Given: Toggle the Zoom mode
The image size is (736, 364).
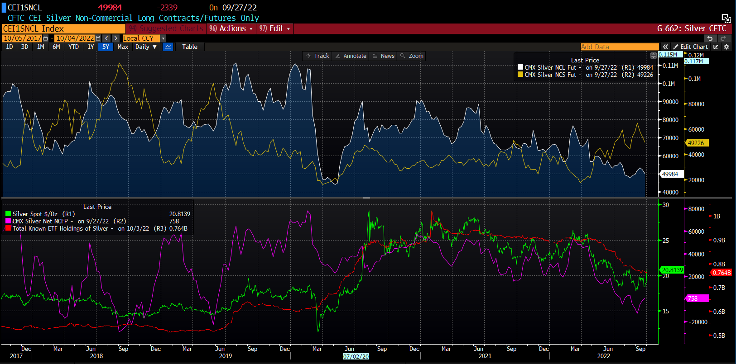Looking at the screenshot, I should click(x=412, y=56).
